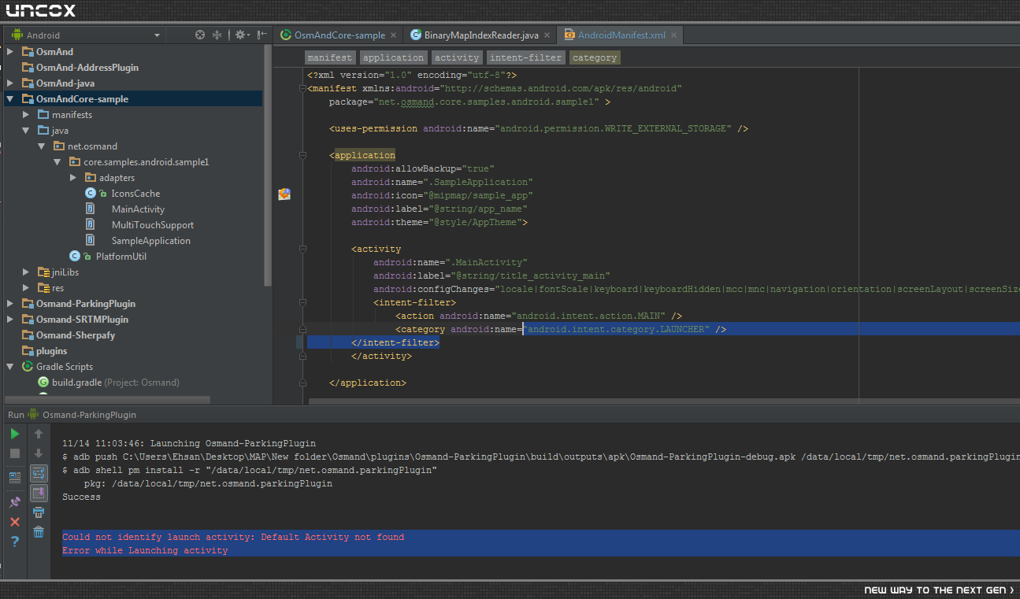The width and height of the screenshot is (1020, 599).
Task: Click the Scroll from Source target icon
Action: 200,35
